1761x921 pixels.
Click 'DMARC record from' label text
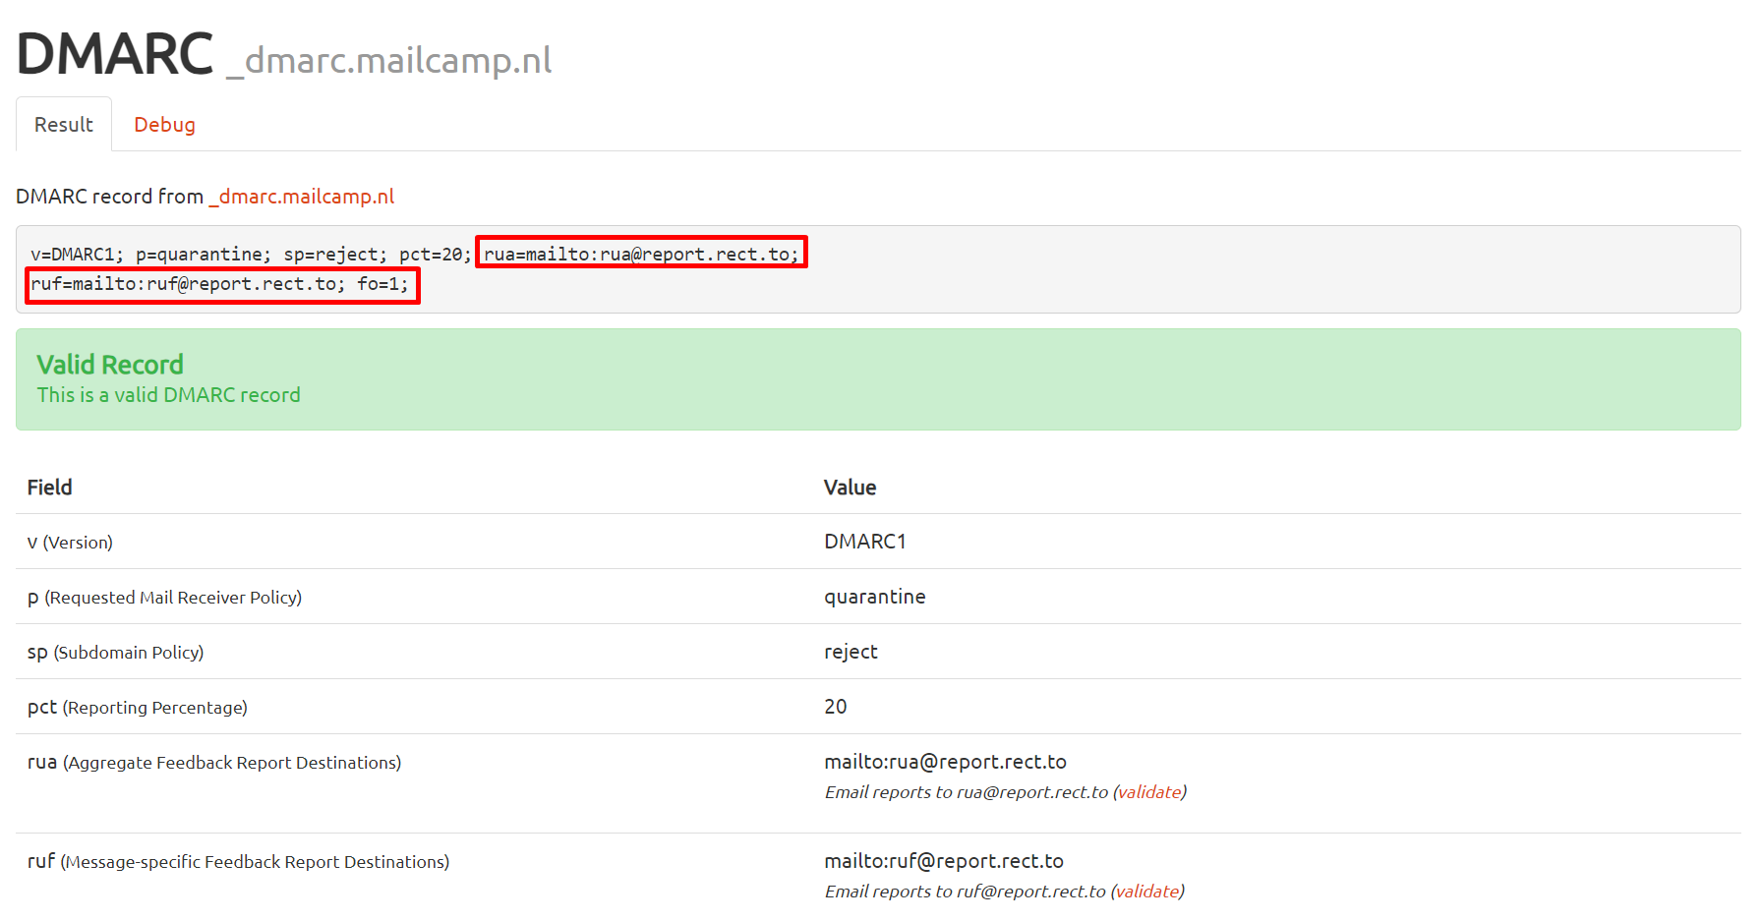pos(109,197)
